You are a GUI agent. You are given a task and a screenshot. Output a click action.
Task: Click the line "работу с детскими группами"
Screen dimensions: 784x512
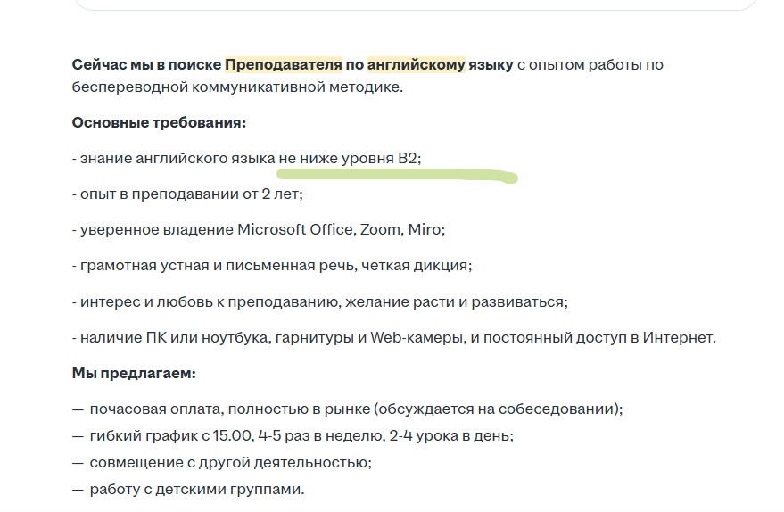[x=197, y=490]
